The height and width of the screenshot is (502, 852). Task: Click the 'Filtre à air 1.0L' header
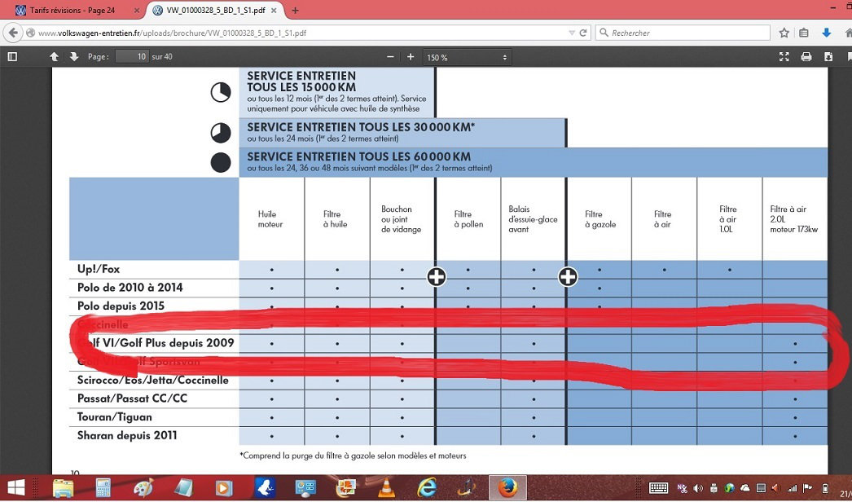tap(727, 219)
